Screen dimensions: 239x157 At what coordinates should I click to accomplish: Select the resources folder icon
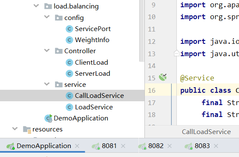point(27,130)
